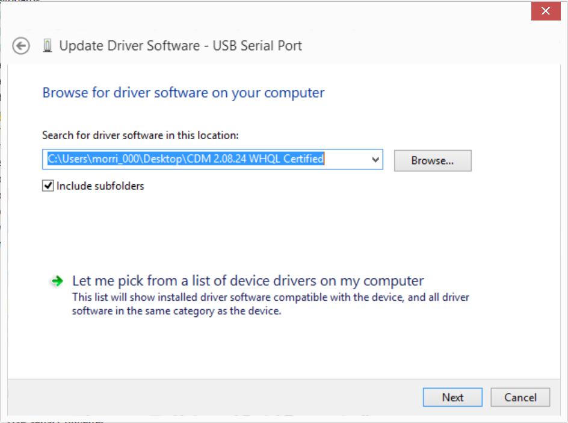Click the green arrow next to Let me pick
The height and width of the screenshot is (423, 568).
tap(57, 281)
